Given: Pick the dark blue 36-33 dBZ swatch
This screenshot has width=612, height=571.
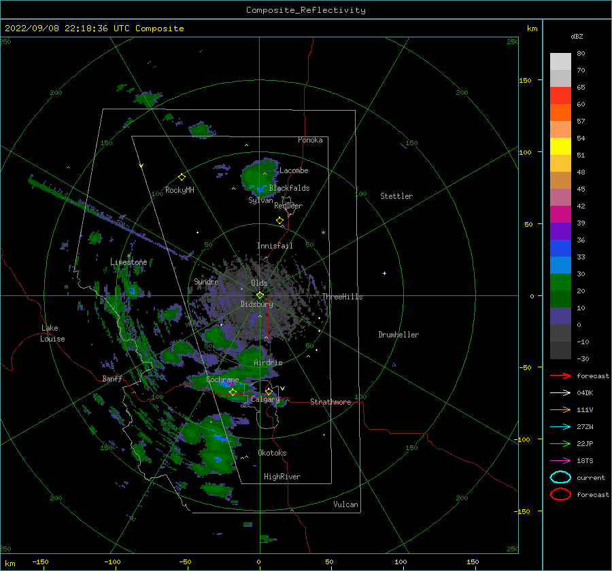Looking at the screenshot, I should pos(560,248).
